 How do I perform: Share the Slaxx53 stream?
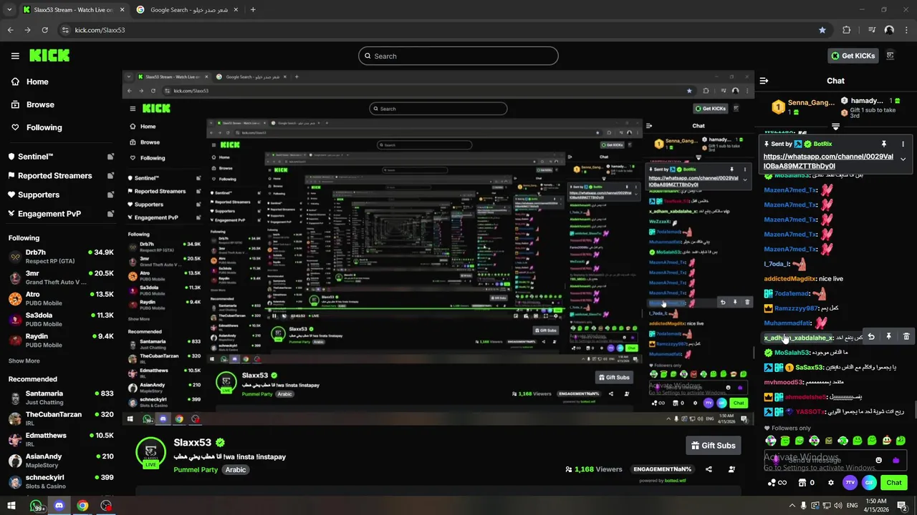(x=709, y=469)
